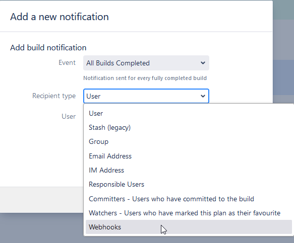Click the User field label below Recipient type

point(69,116)
